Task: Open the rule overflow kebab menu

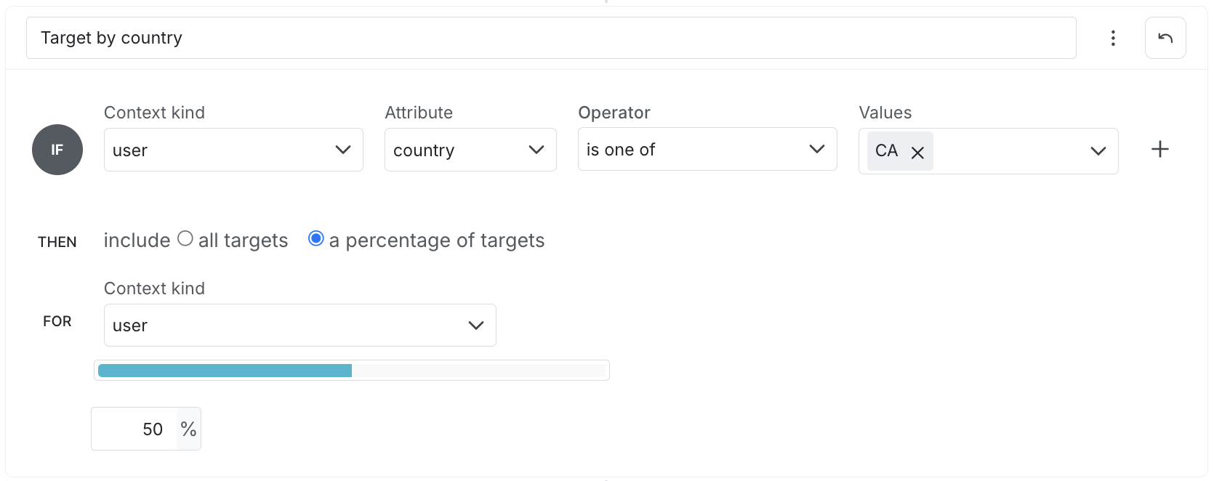Action: 1112,38
